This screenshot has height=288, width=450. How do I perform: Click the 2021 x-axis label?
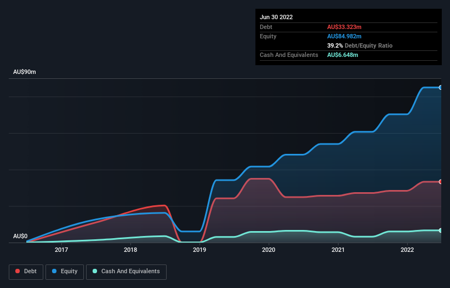pos(338,250)
